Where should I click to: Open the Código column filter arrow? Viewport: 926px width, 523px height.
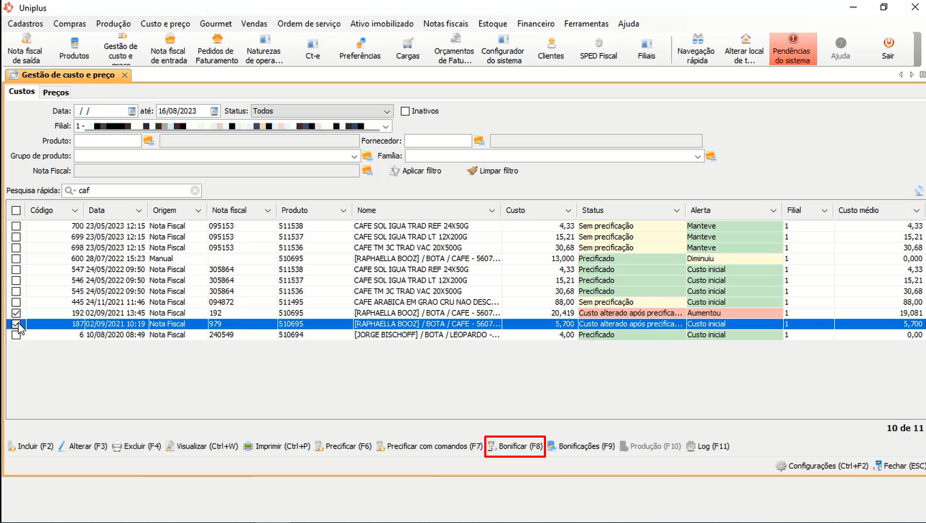(x=75, y=211)
